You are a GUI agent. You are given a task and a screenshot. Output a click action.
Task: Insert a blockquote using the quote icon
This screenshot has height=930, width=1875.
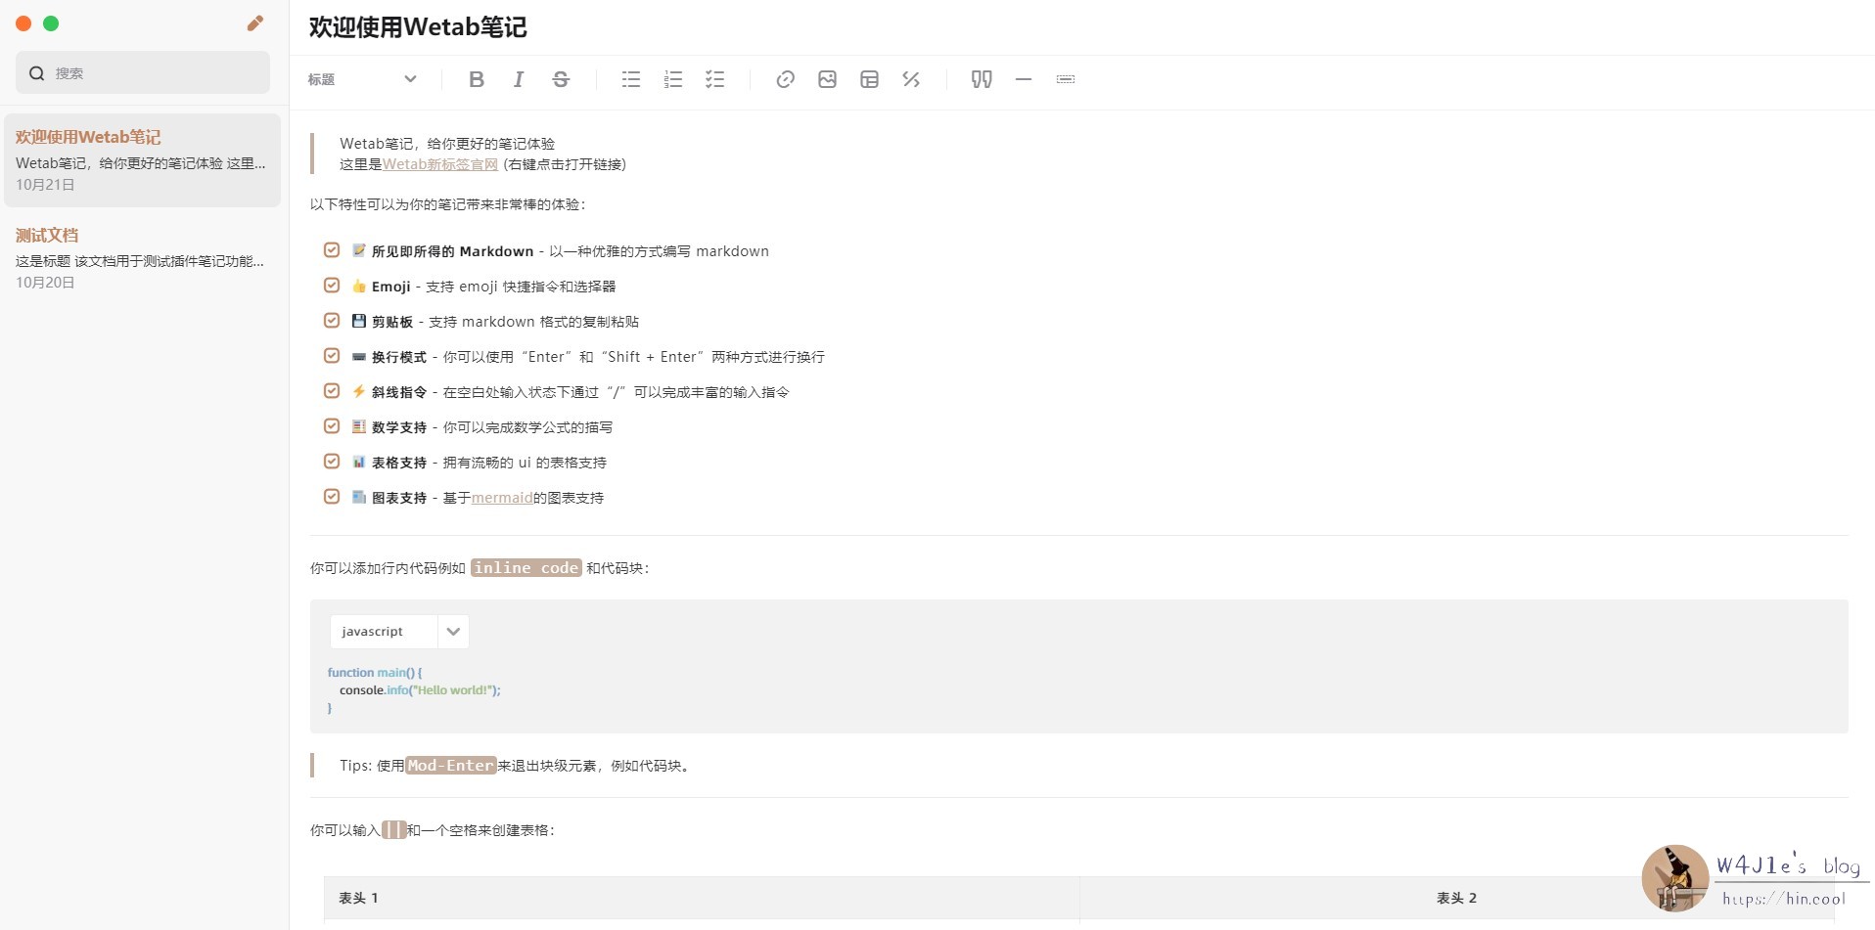click(x=981, y=79)
